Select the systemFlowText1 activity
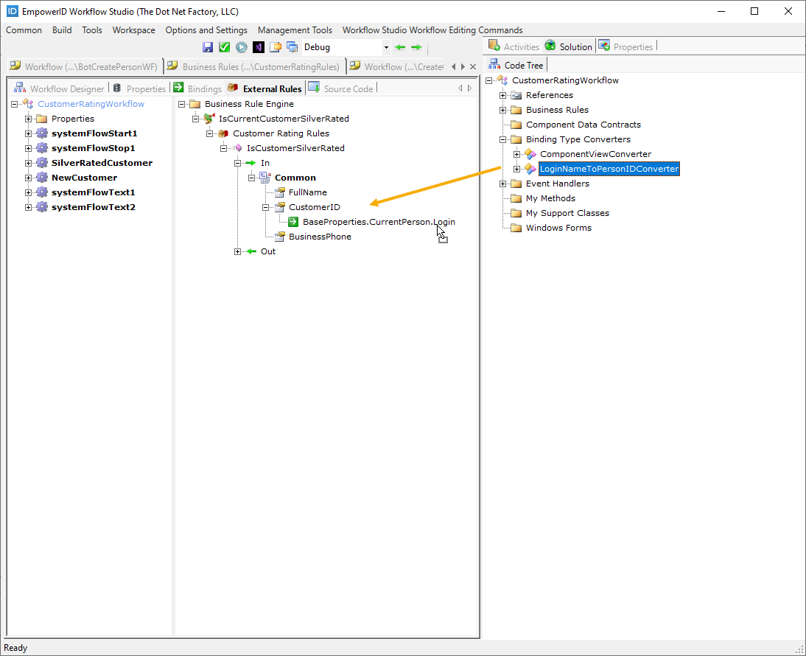This screenshot has width=806, height=656. (93, 192)
